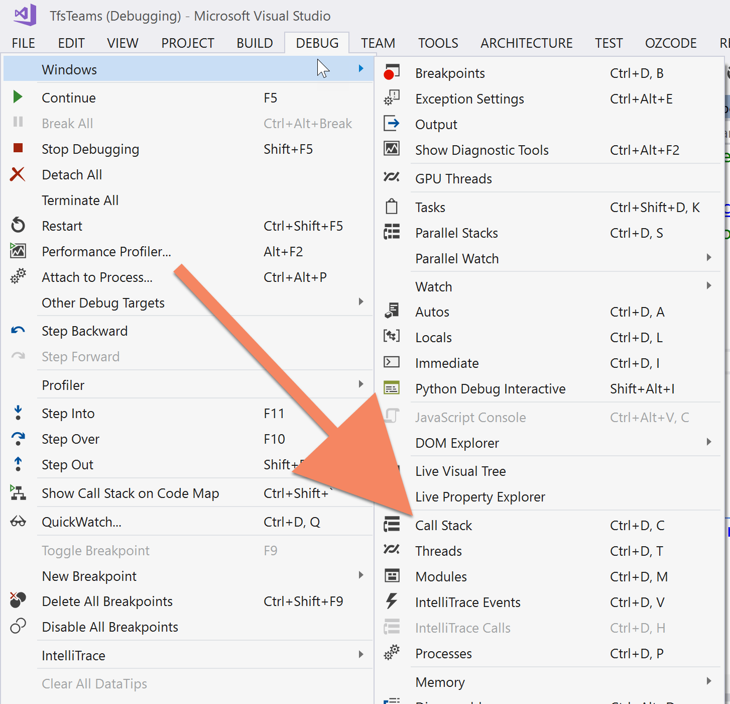Click the Show Diagnostic Tools icon
The width and height of the screenshot is (730, 704).
coord(392,148)
